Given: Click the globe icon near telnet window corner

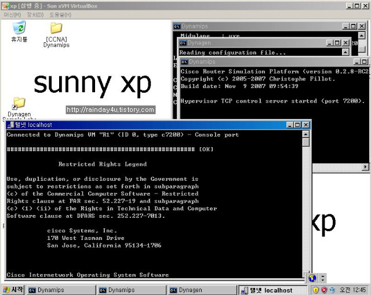Looking at the screenshot, I should (x=312, y=278).
